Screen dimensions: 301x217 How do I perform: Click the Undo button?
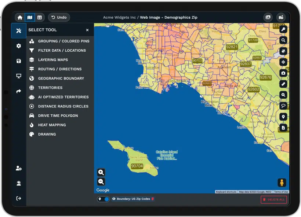59,17
